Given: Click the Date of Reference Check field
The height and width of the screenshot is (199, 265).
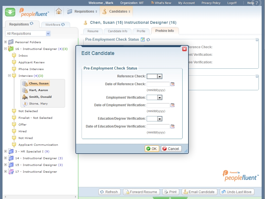Looking at the screenshot, I should pos(158,84).
